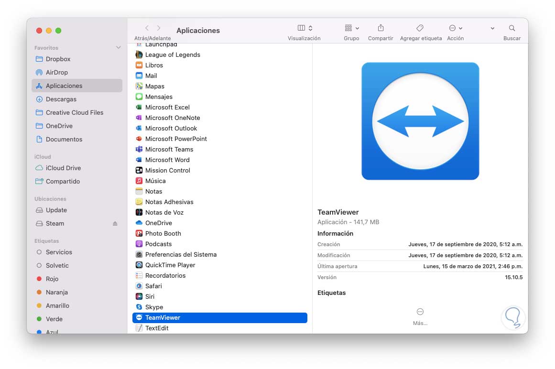
Task: Select the QuickTime Player icon
Action: (x=139, y=265)
